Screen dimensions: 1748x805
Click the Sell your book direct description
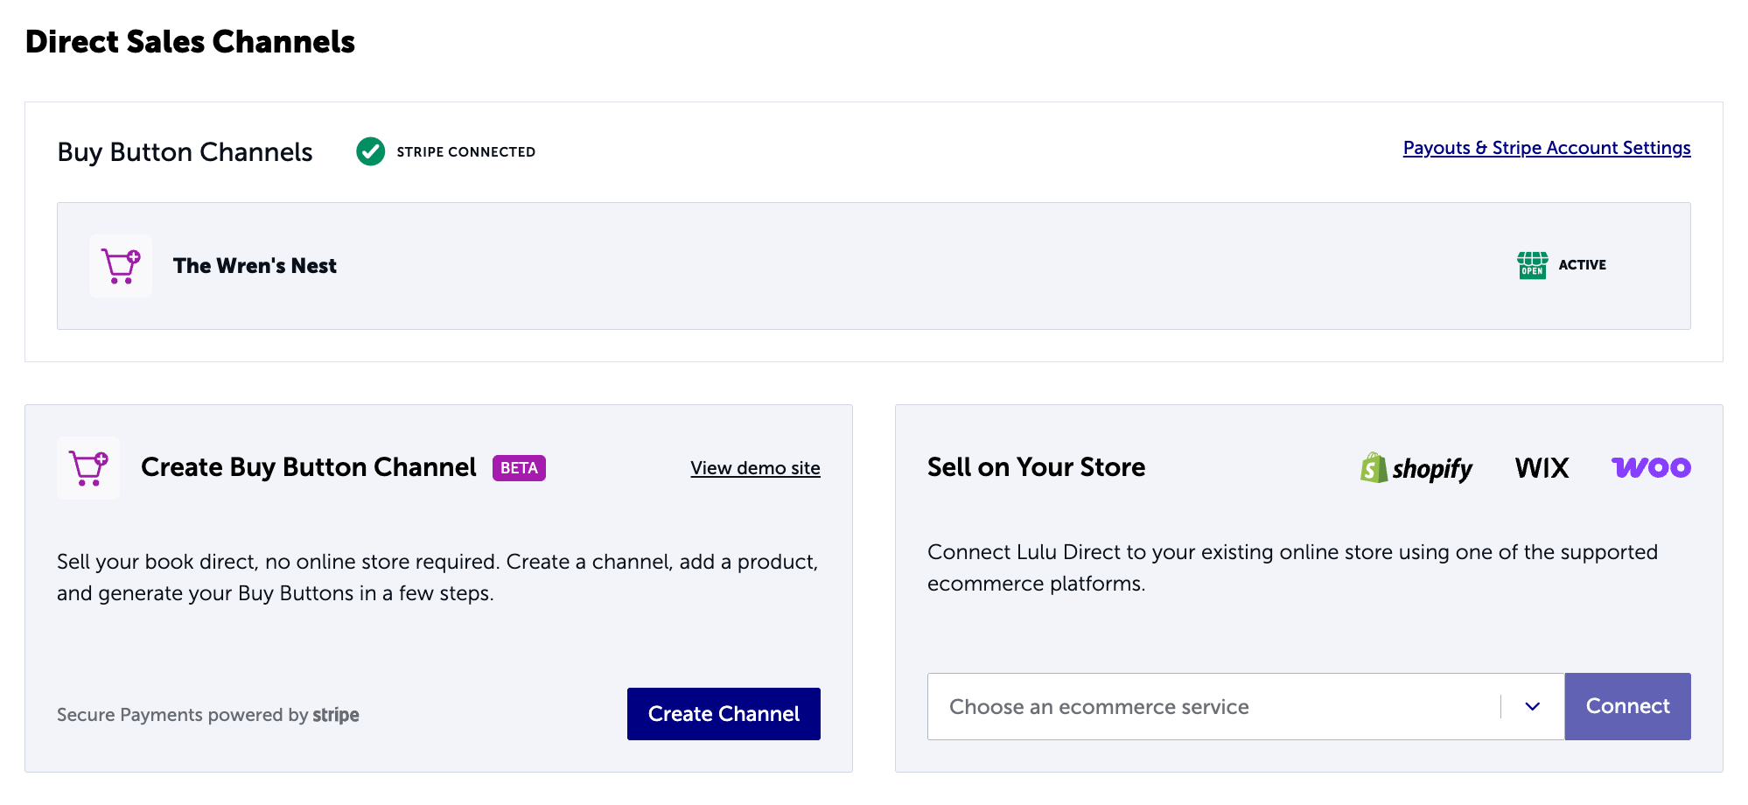pos(437,577)
